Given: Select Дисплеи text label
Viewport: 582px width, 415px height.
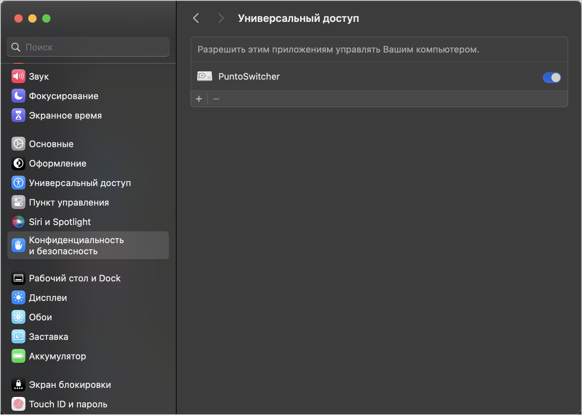Looking at the screenshot, I should (48, 298).
